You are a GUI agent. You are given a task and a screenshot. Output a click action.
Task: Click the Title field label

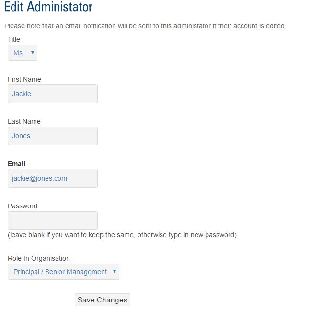point(14,39)
